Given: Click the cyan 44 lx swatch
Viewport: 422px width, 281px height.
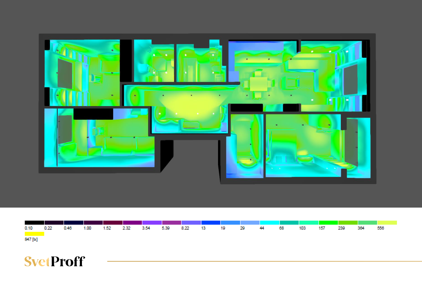Looking at the screenshot, I should coord(270,223).
